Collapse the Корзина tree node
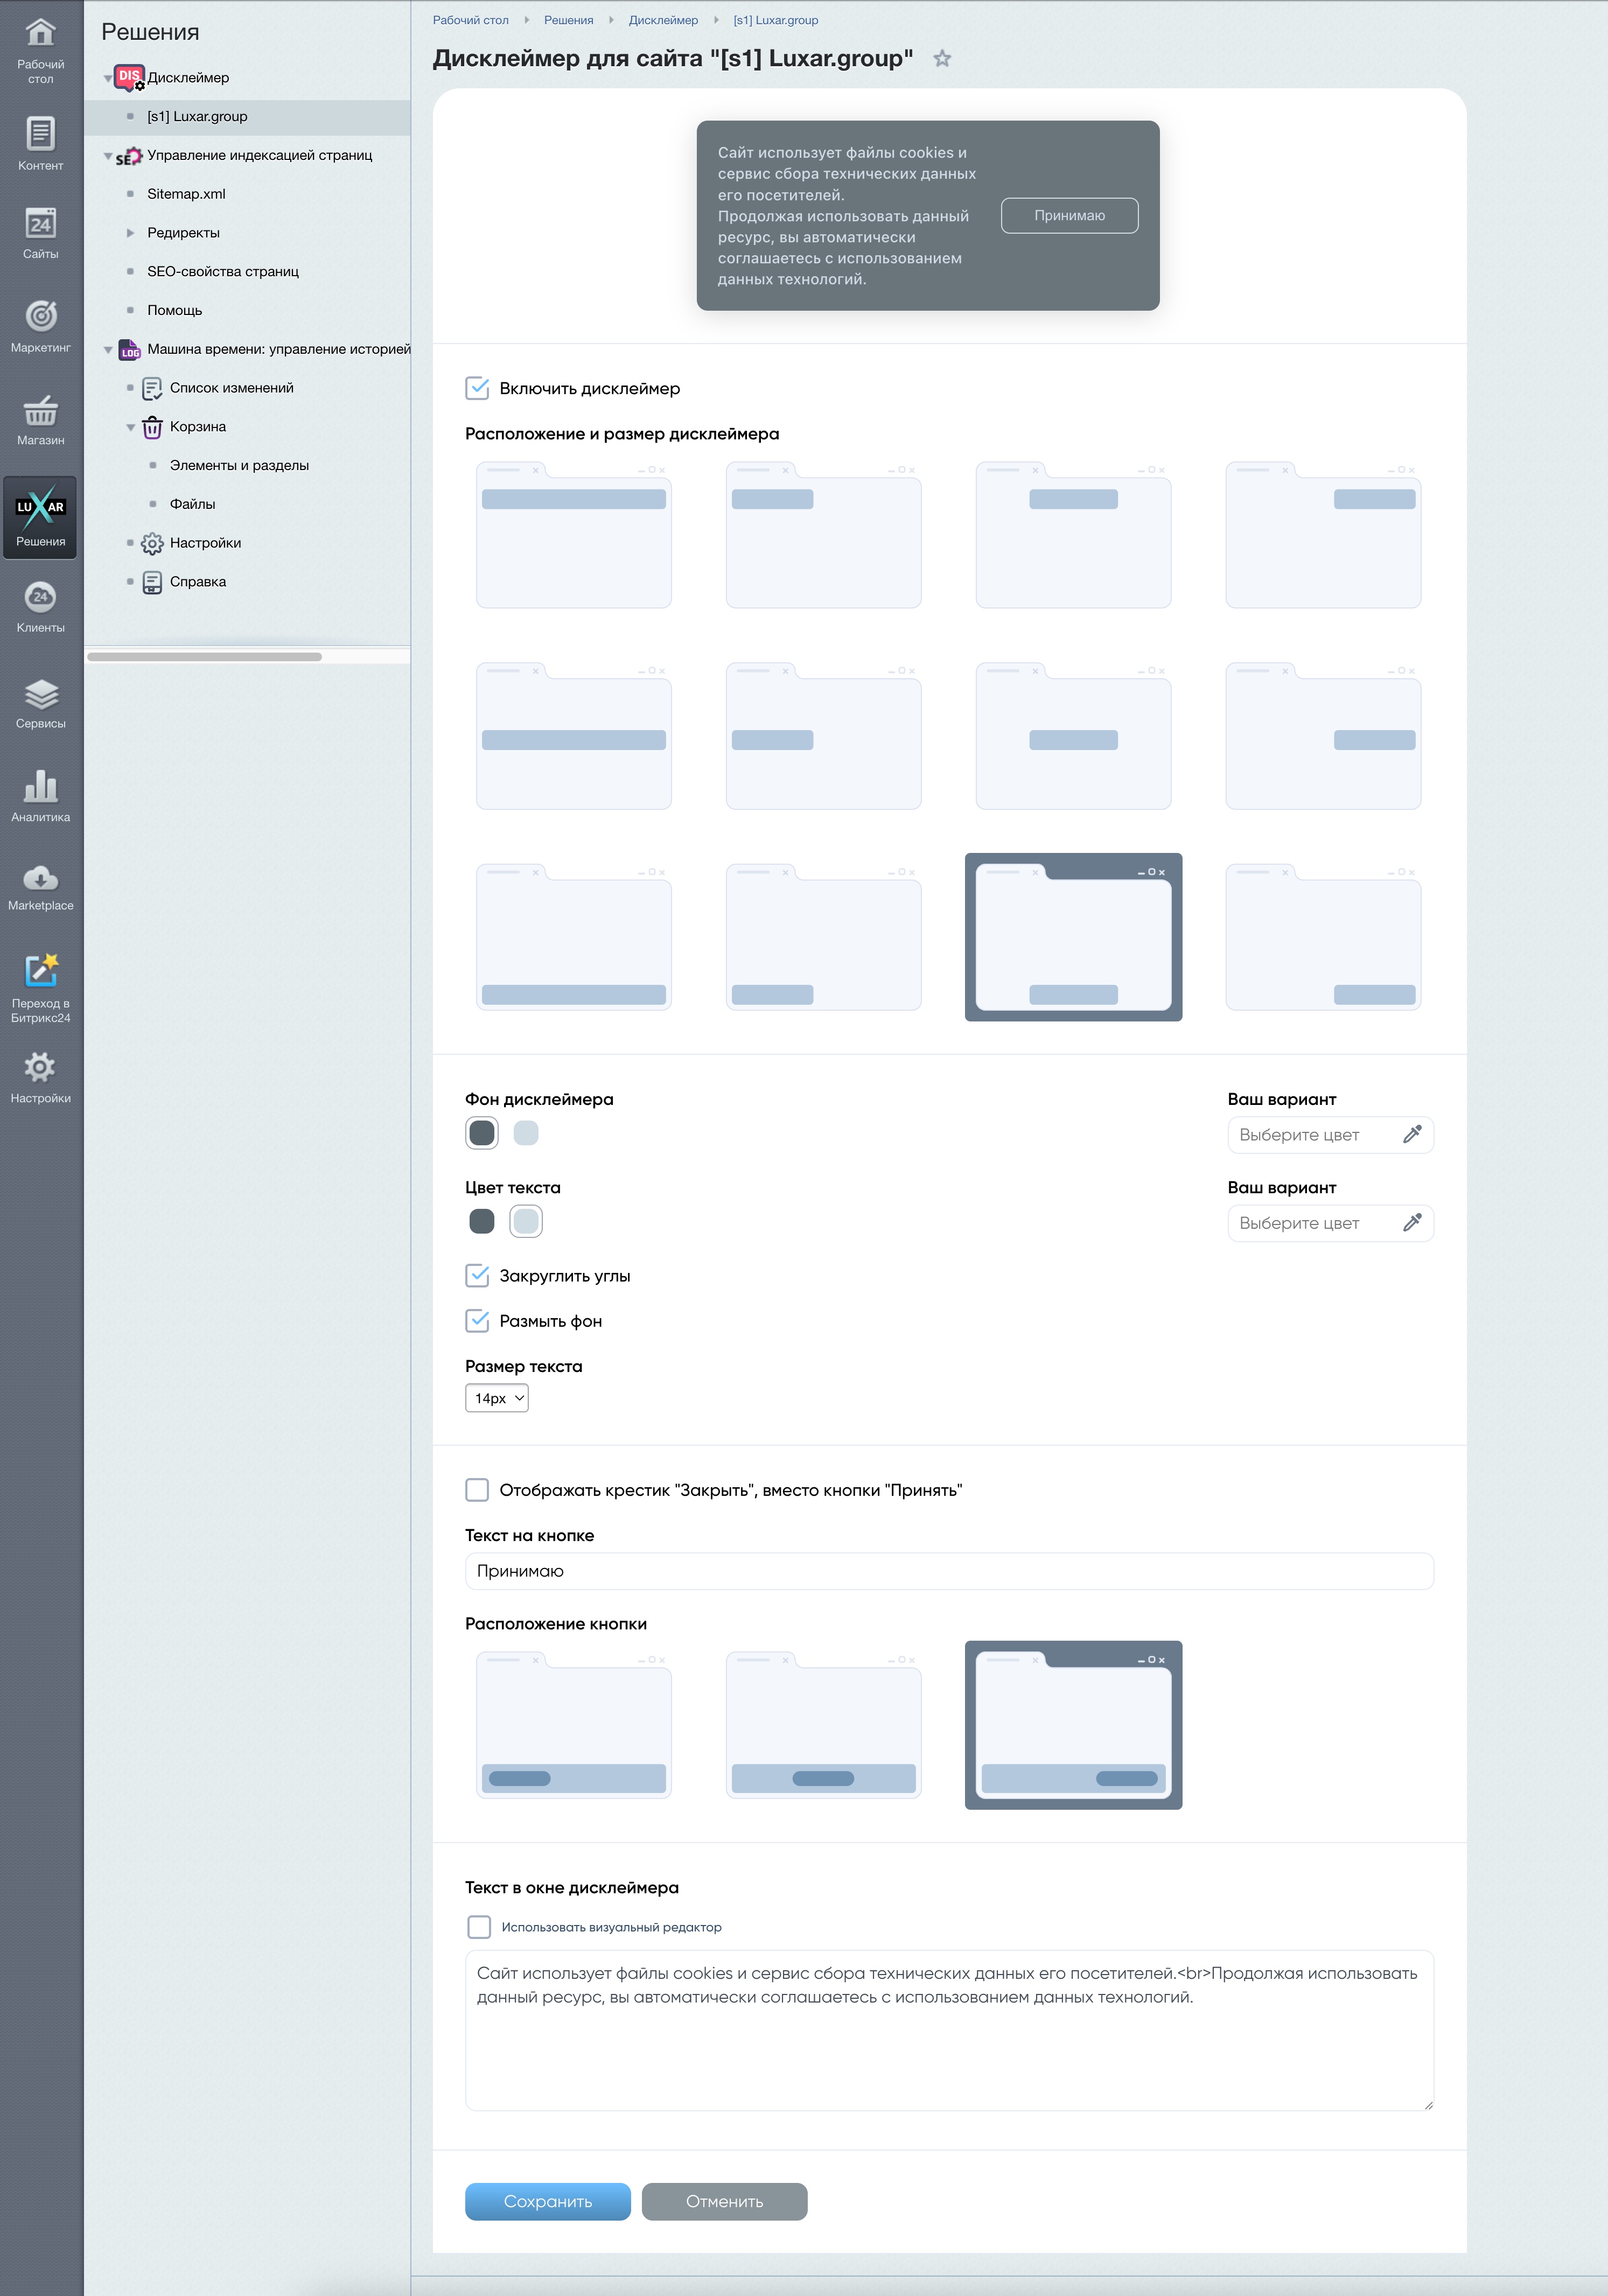The image size is (1608, 2296). pyautogui.click(x=130, y=428)
